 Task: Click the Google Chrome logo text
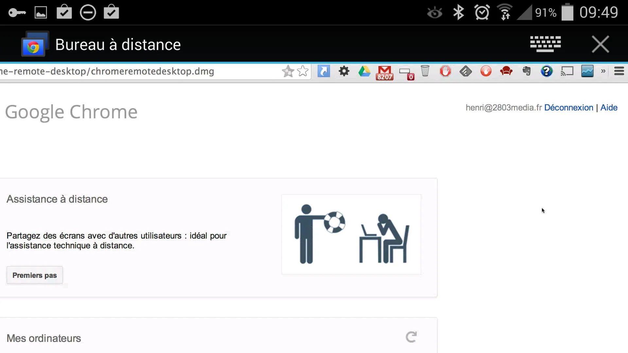coord(71,112)
